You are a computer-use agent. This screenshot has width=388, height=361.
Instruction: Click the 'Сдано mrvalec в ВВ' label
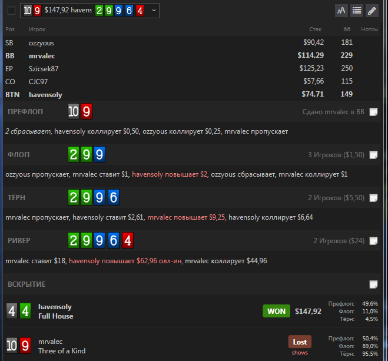tap(333, 112)
